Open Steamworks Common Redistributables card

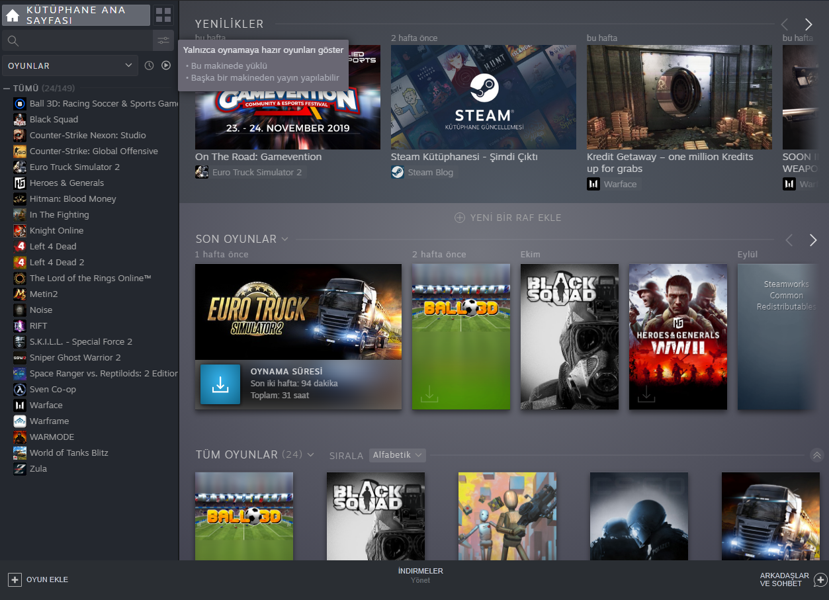coord(777,337)
